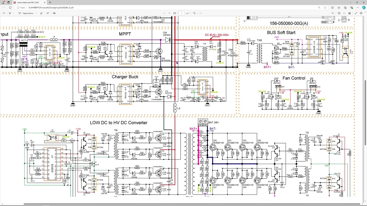Expand highlight color options dropdown
This screenshot has width=367, height=206.
click(13, 13)
